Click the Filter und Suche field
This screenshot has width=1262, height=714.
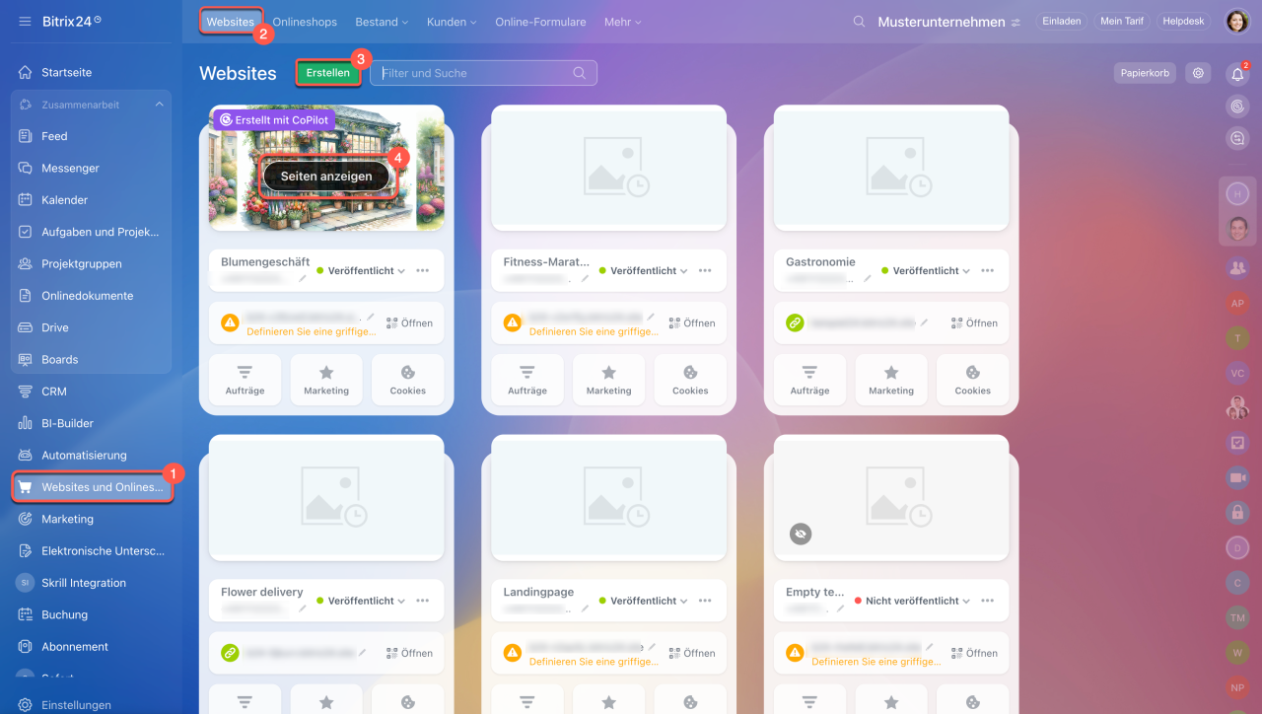483,73
